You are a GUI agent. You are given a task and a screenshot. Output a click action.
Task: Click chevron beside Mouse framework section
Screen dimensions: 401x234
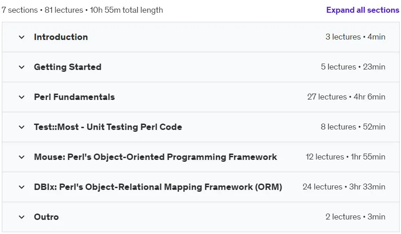[22, 157]
